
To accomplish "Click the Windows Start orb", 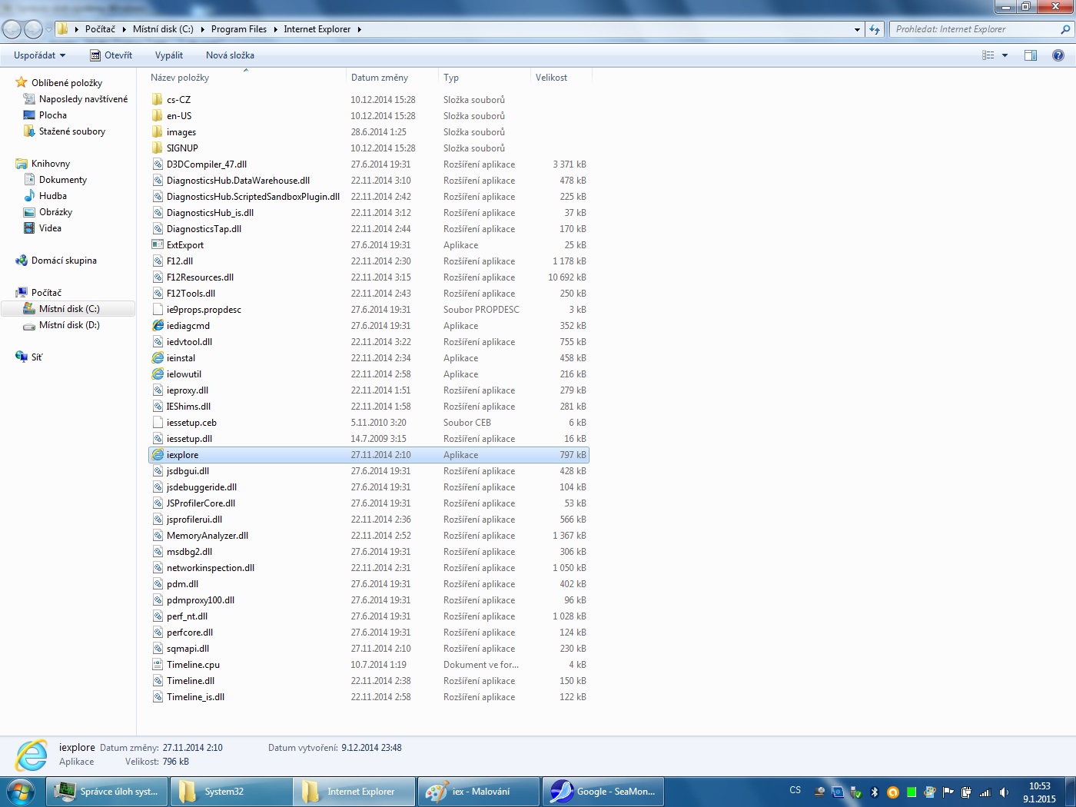I will (x=21, y=792).
